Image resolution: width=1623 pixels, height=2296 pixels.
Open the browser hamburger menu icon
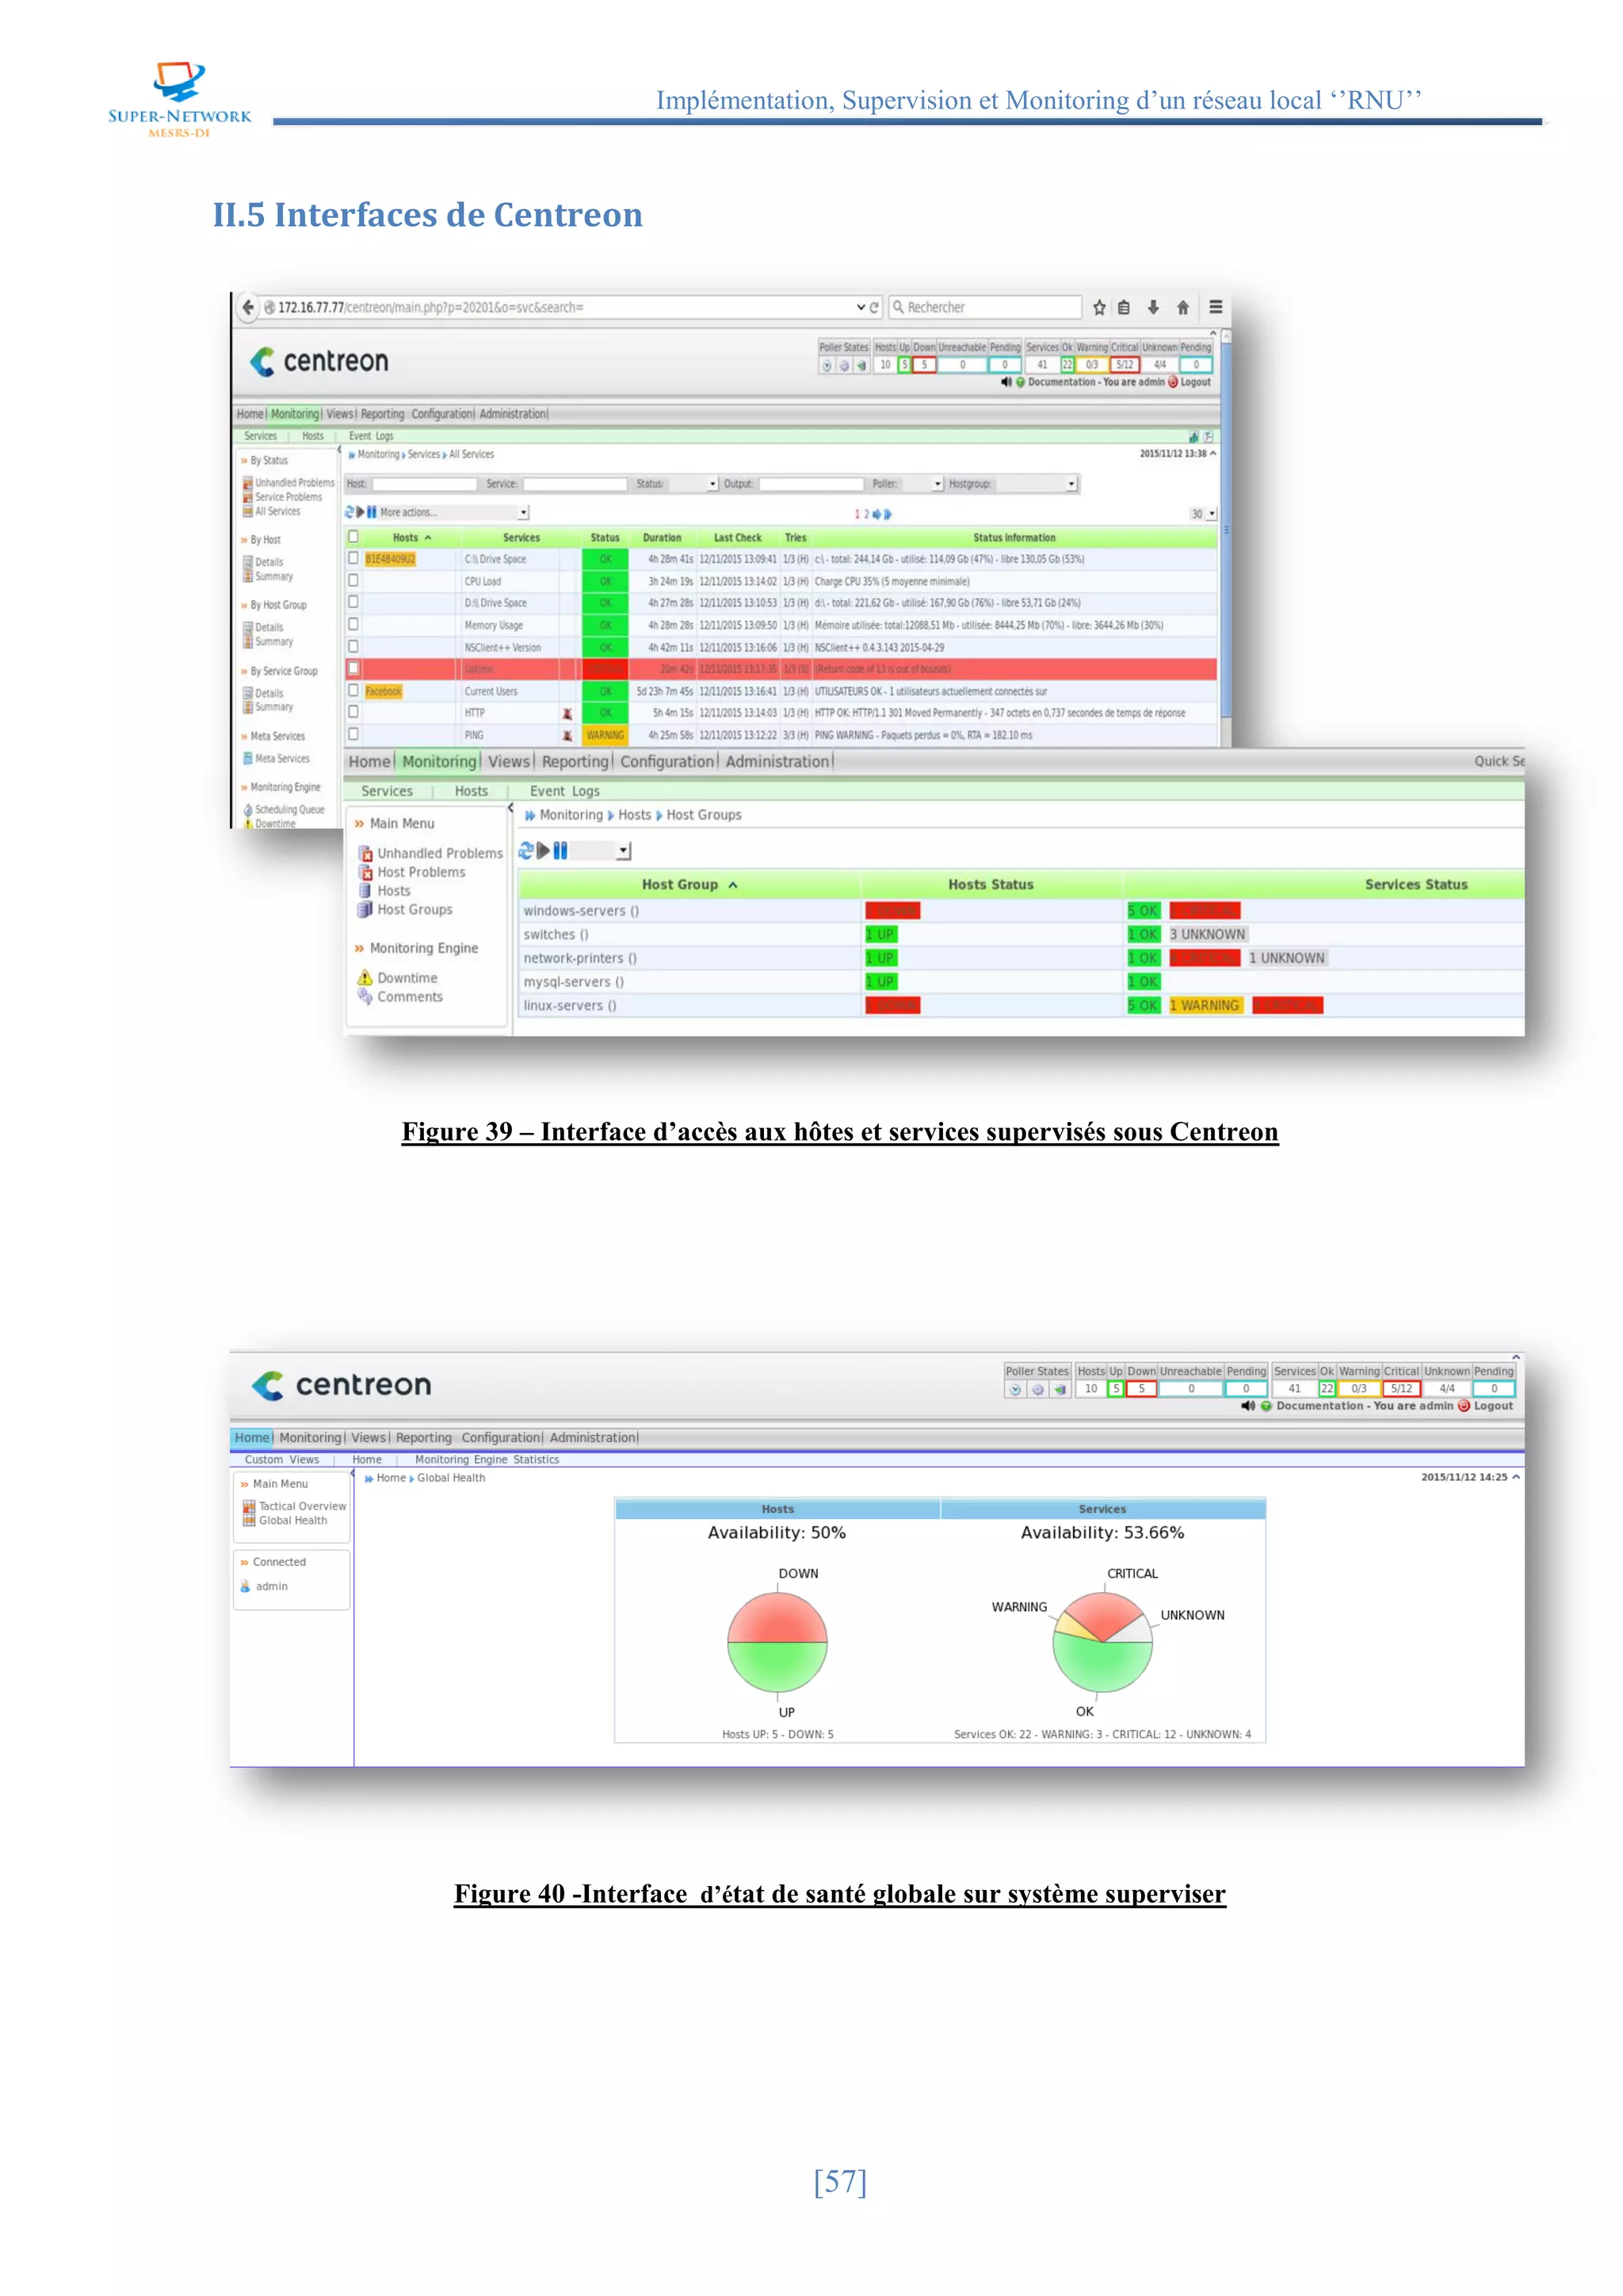[x=1216, y=307]
